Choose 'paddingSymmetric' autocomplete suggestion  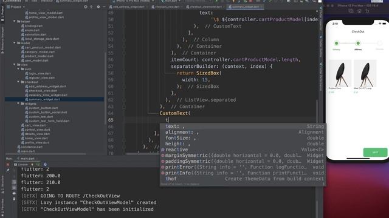[243, 162]
